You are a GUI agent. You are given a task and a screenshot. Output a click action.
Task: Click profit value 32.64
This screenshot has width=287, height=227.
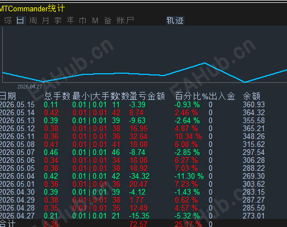[x=138, y=136]
